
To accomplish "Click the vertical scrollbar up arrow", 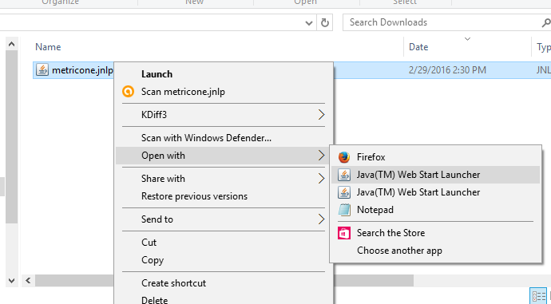I will click(x=12, y=44).
